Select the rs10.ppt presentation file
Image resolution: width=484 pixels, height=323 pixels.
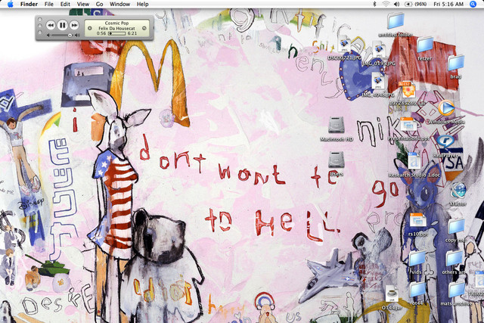click(x=417, y=220)
